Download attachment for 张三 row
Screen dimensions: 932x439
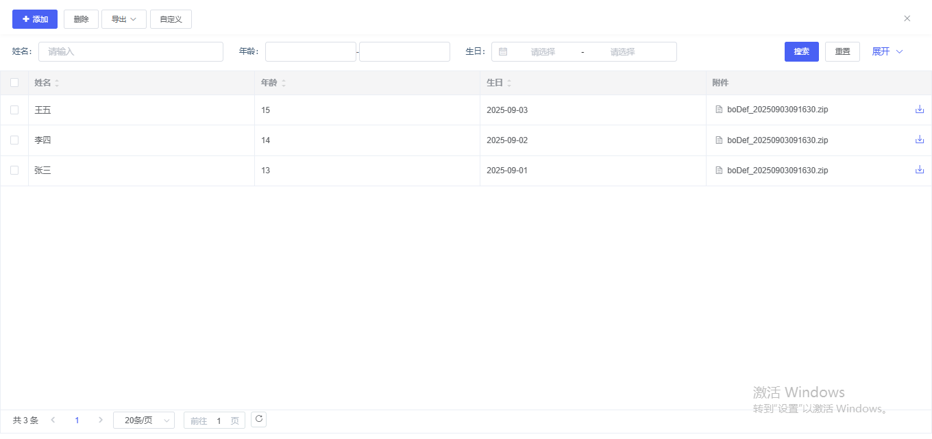[920, 170]
